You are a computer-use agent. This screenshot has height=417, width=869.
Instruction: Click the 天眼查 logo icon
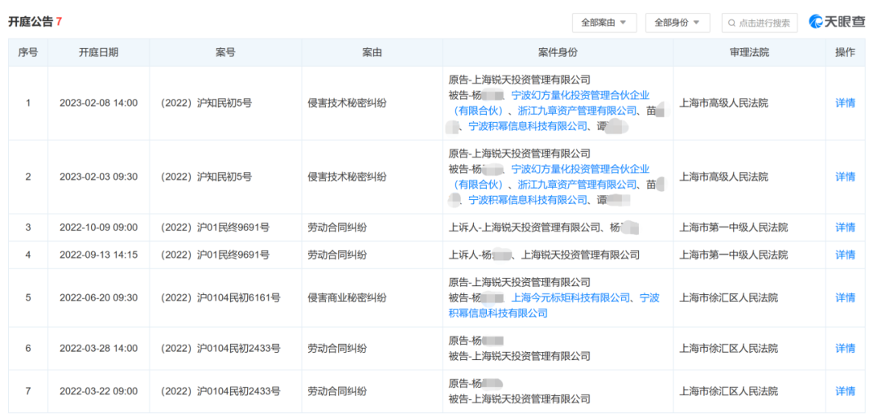click(x=815, y=22)
